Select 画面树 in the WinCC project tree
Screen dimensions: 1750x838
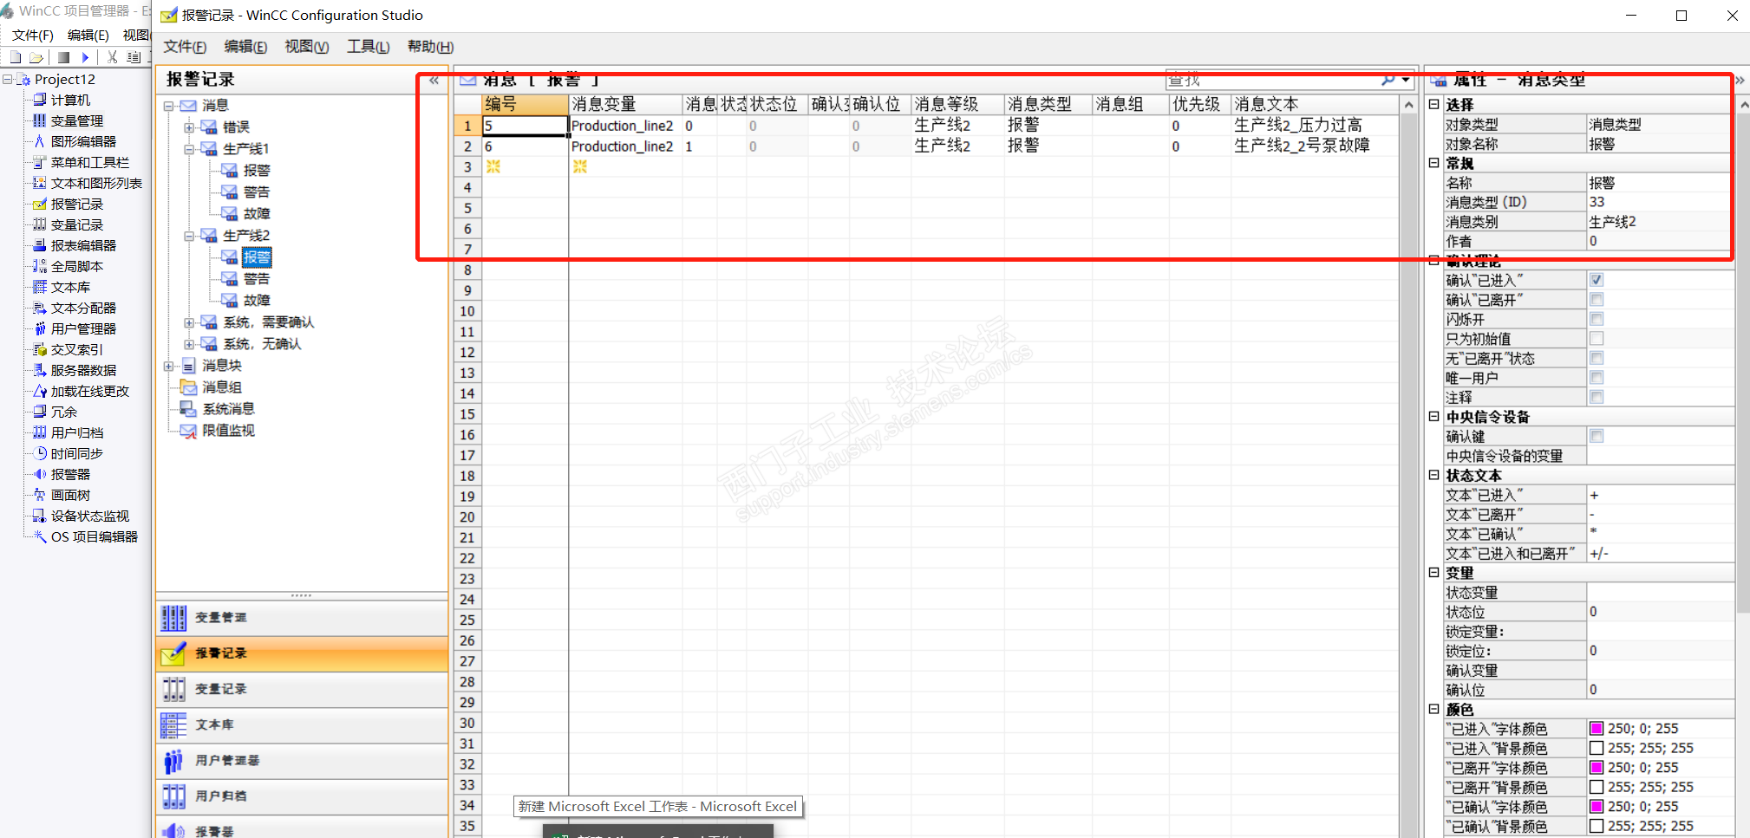point(70,495)
